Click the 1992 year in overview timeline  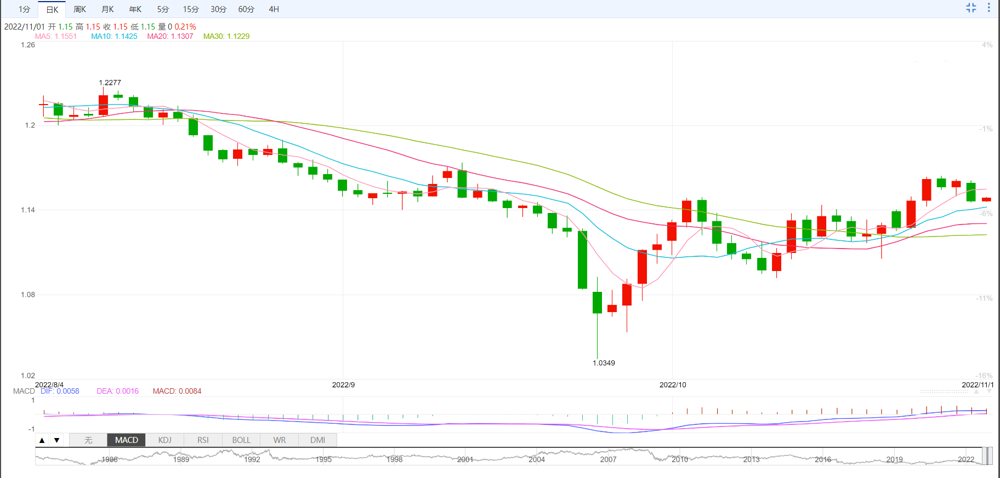[x=252, y=459]
